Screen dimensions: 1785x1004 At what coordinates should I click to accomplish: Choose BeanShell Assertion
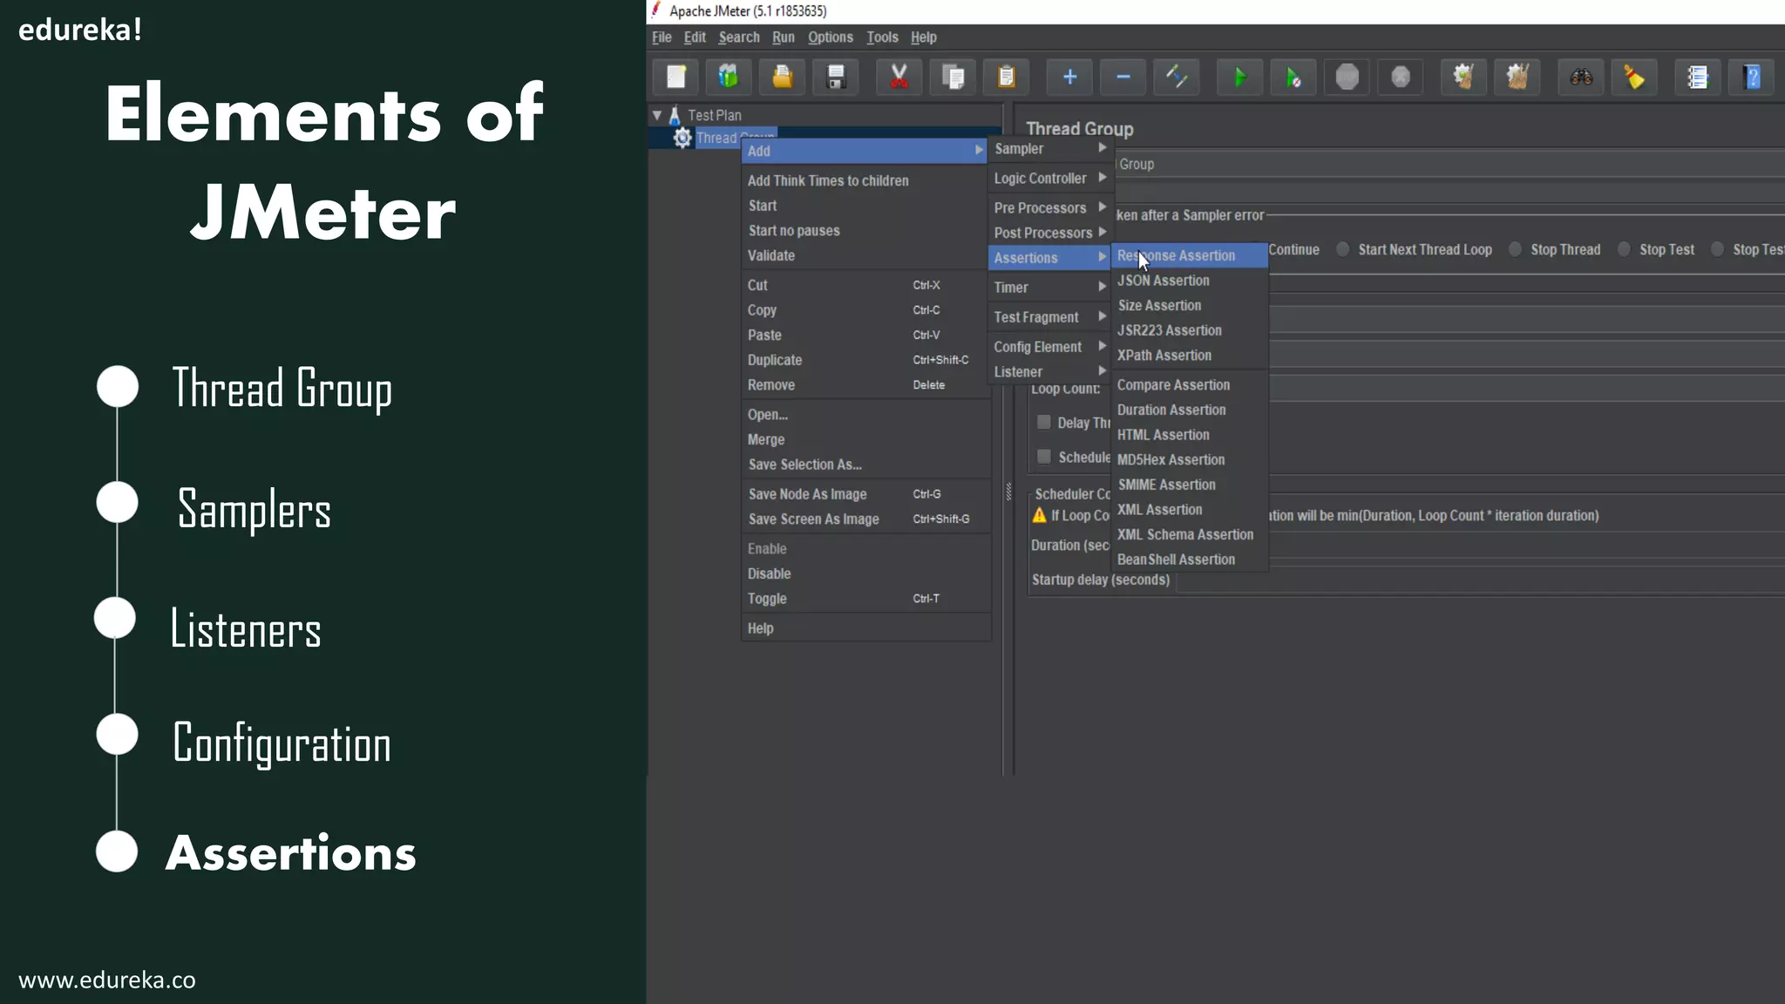(1190, 560)
